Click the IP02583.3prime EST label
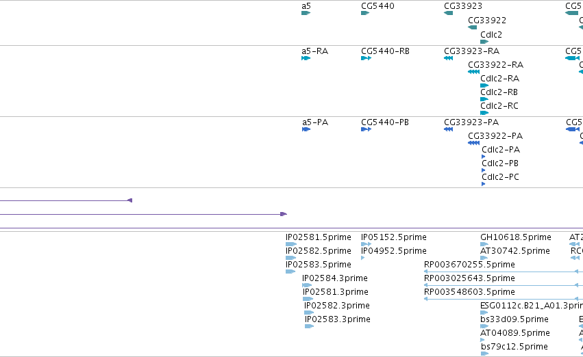583x357 pixels. pos(338,319)
